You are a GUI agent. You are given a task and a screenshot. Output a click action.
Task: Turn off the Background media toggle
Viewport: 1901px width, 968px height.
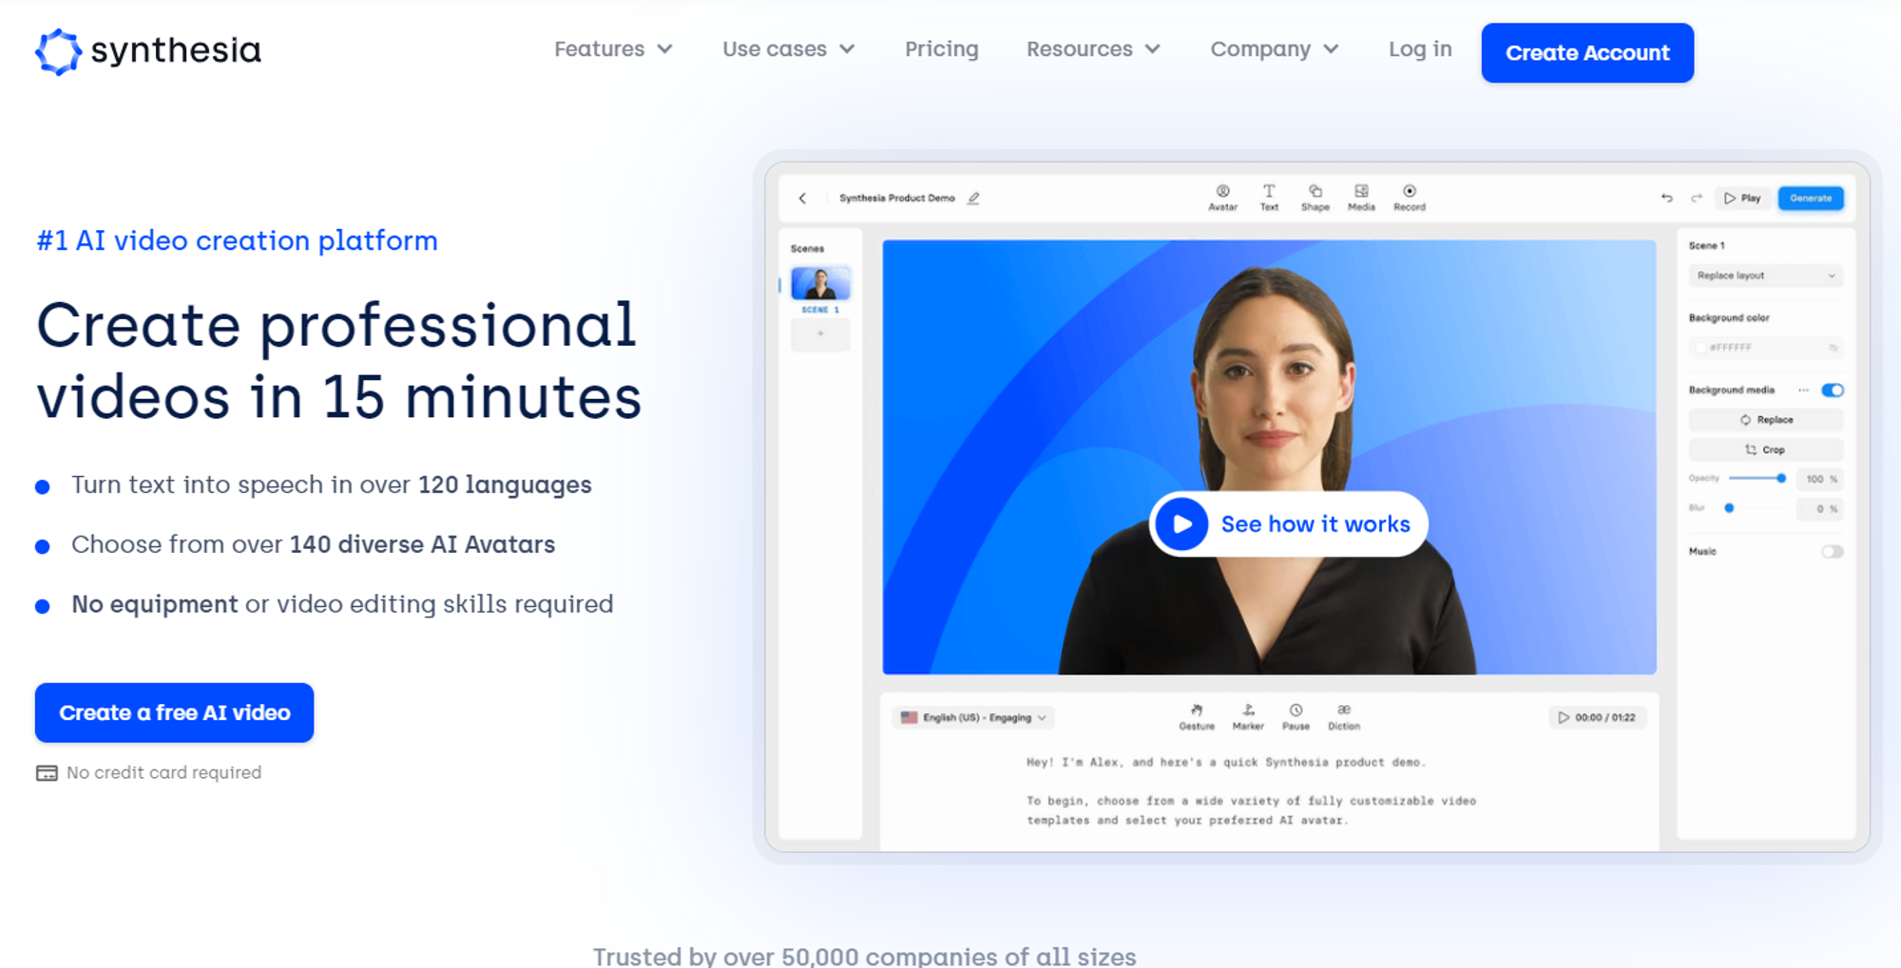(x=1833, y=390)
